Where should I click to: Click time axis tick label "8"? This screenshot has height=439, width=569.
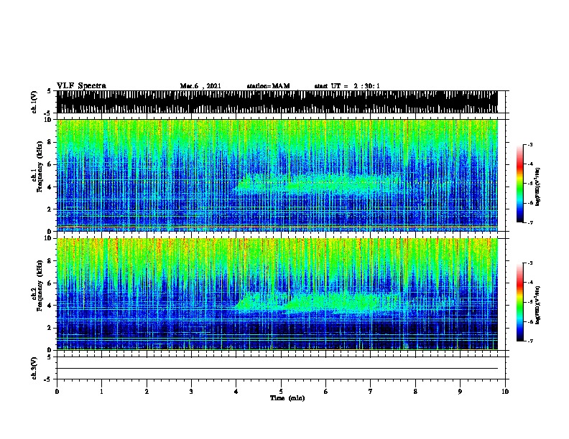click(x=415, y=391)
